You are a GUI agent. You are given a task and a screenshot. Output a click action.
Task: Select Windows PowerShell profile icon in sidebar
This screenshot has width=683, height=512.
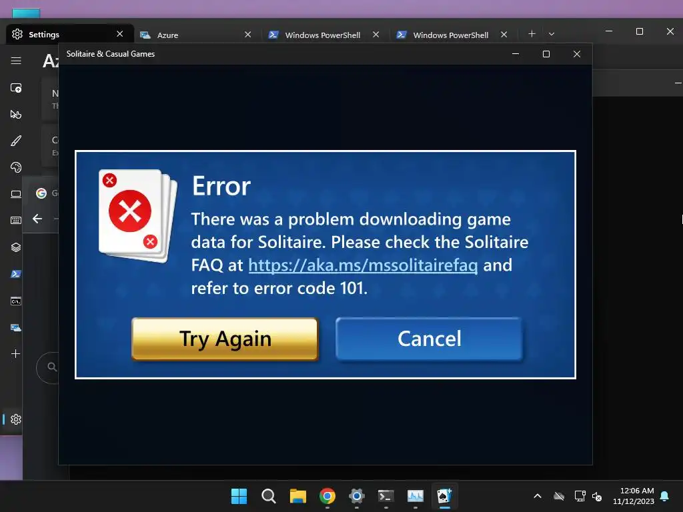[x=16, y=274]
